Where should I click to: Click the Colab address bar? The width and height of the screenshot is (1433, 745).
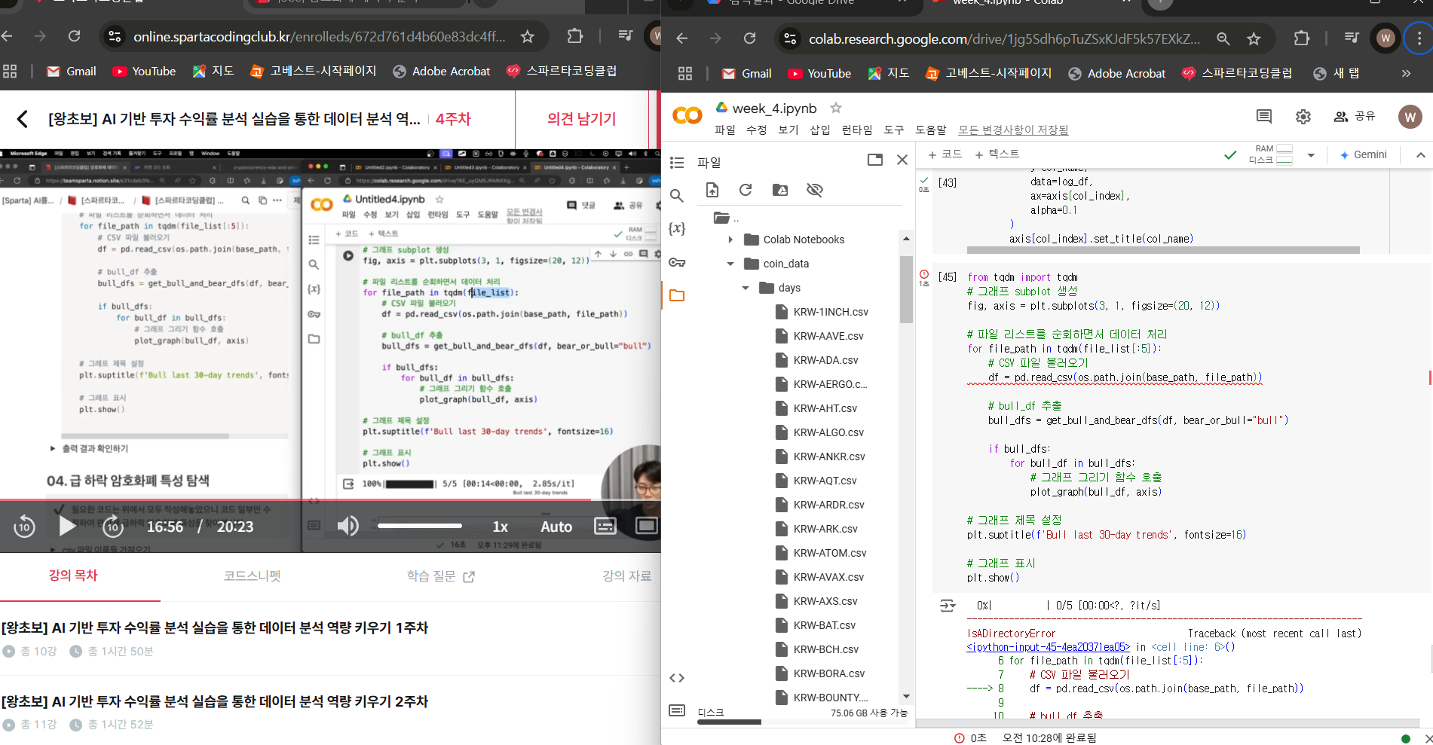[x=1004, y=38]
